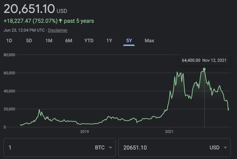The image size is (237, 159).
Task: Click the 2021 x-axis label
Action: coord(169,132)
